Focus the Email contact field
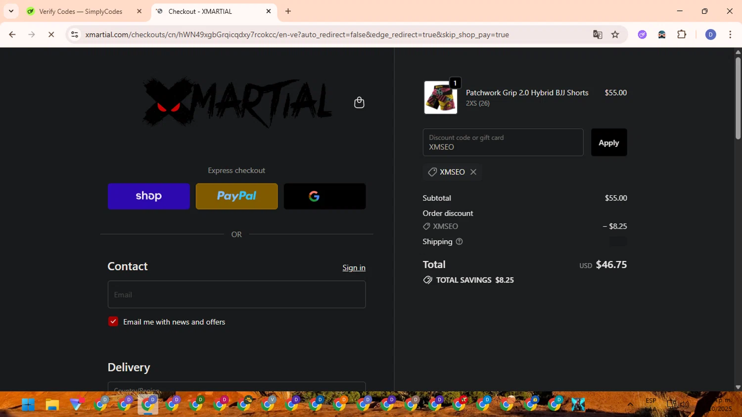The width and height of the screenshot is (742, 417). pos(237,294)
